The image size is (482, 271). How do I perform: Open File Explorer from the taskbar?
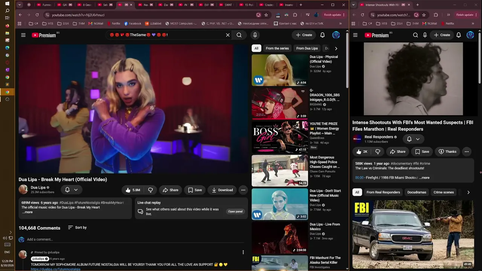tap(7, 33)
